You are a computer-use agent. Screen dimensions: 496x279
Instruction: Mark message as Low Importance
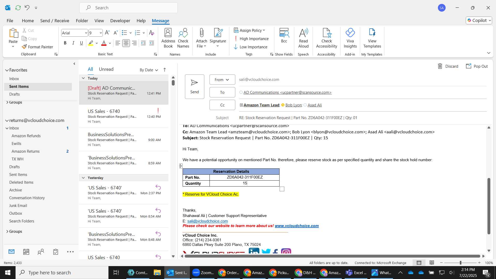tap(250, 47)
